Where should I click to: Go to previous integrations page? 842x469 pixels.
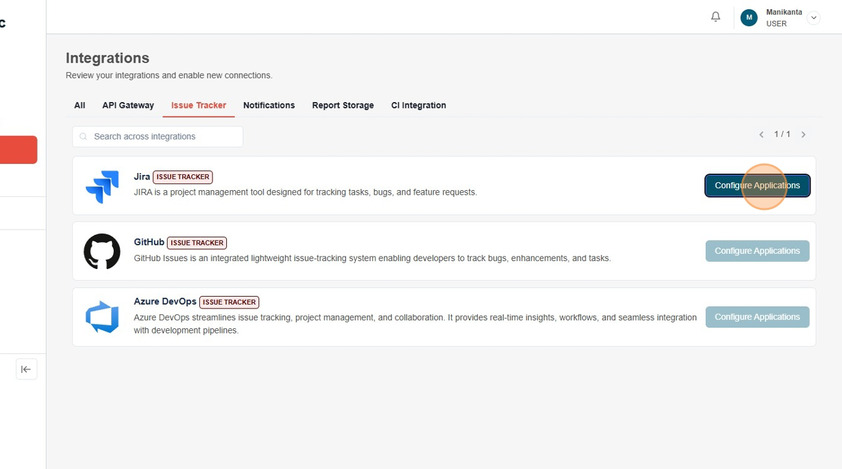click(761, 134)
